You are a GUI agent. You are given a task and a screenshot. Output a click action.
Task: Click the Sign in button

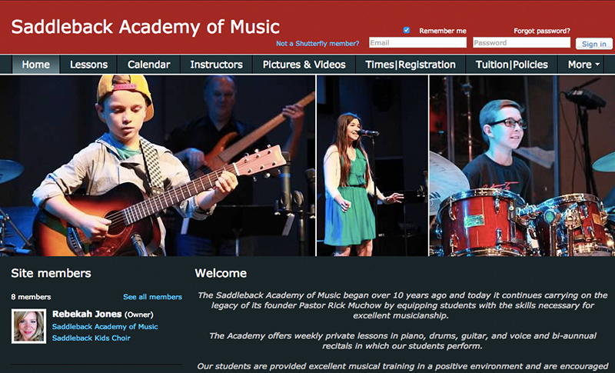(x=593, y=44)
